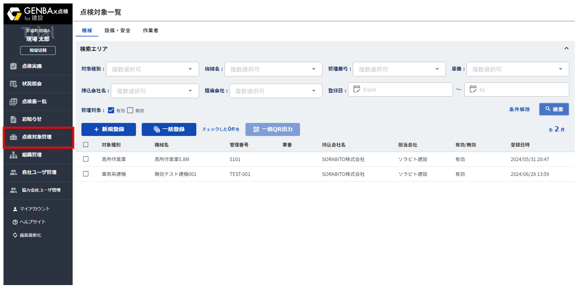This screenshot has height=287, width=584.
Task: Switch to the 設備・安全 tab
Action: point(117,31)
